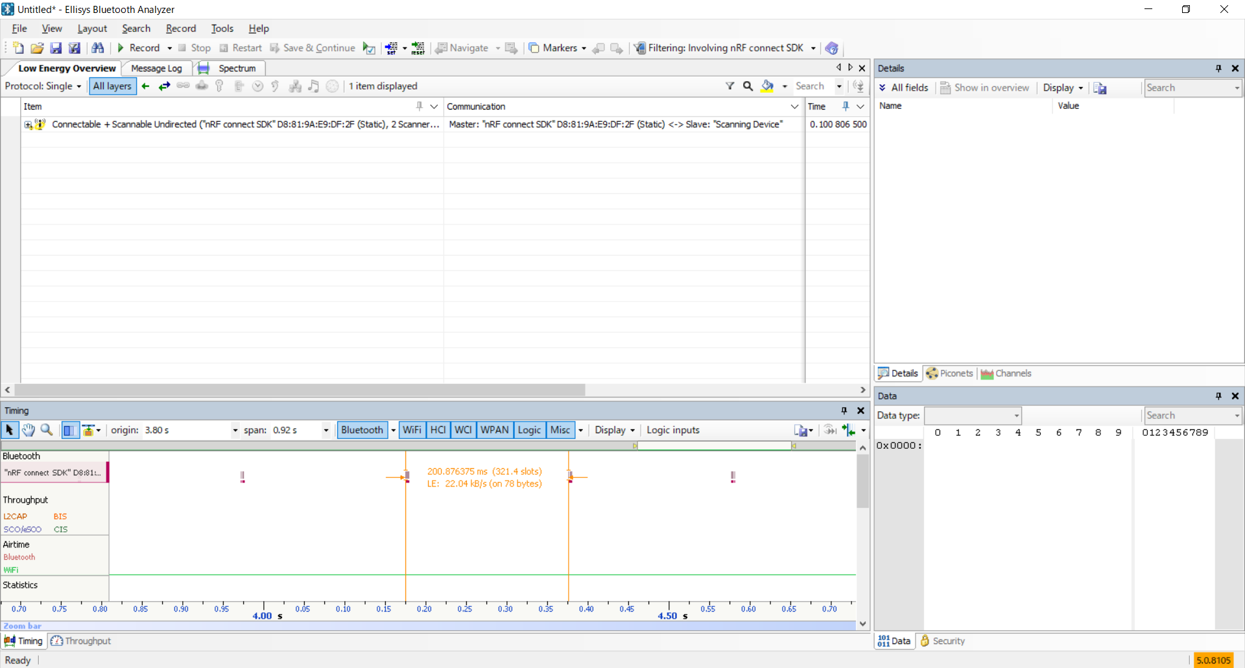Image resolution: width=1245 pixels, height=668 pixels.
Task: Toggle the Timing split-view layout icon
Action: (69, 430)
